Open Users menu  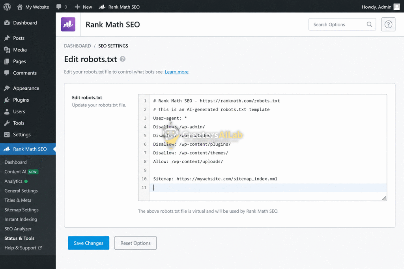tap(19, 111)
